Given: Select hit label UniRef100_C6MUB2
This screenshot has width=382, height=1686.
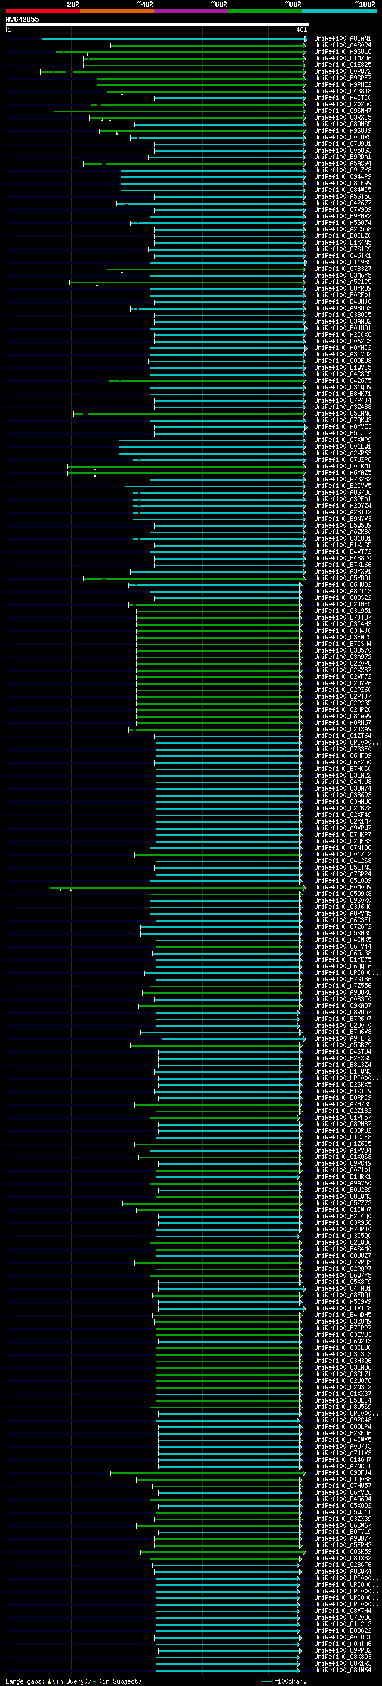Looking at the screenshot, I should 342,584.
